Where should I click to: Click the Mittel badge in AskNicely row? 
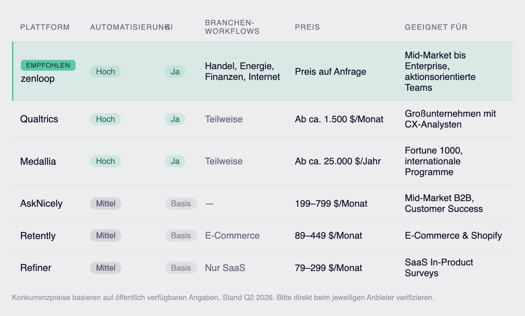click(x=106, y=204)
